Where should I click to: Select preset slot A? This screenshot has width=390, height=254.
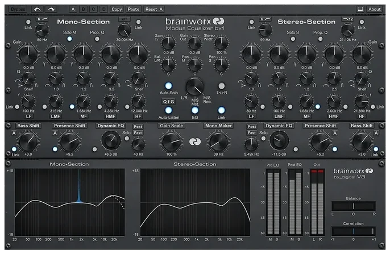click(73, 10)
